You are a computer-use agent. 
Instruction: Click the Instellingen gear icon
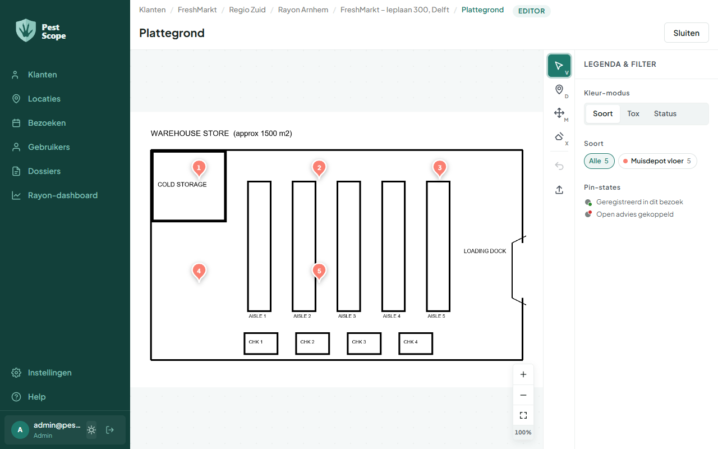(16, 373)
